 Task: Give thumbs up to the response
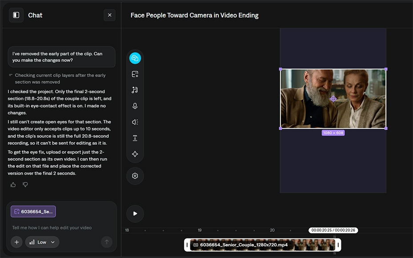(13, 185)
